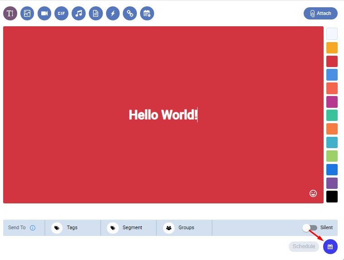Choose the orange background swatch

coord(332,129)
